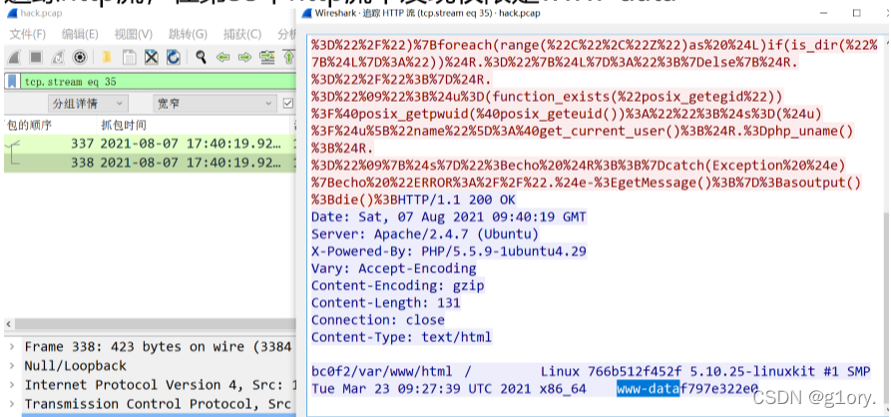Expand the Null/Loopback tree row
This screenshot has width=891, height=417.
tap(12, 365)
